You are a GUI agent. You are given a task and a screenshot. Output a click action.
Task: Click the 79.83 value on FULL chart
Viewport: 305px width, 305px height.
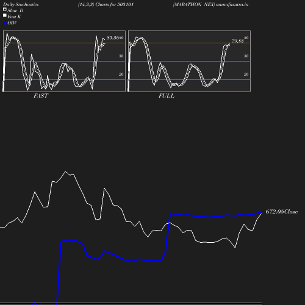tap(237, 41)
